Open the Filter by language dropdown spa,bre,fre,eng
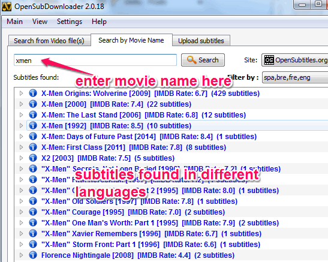 (x=295, y=77)
